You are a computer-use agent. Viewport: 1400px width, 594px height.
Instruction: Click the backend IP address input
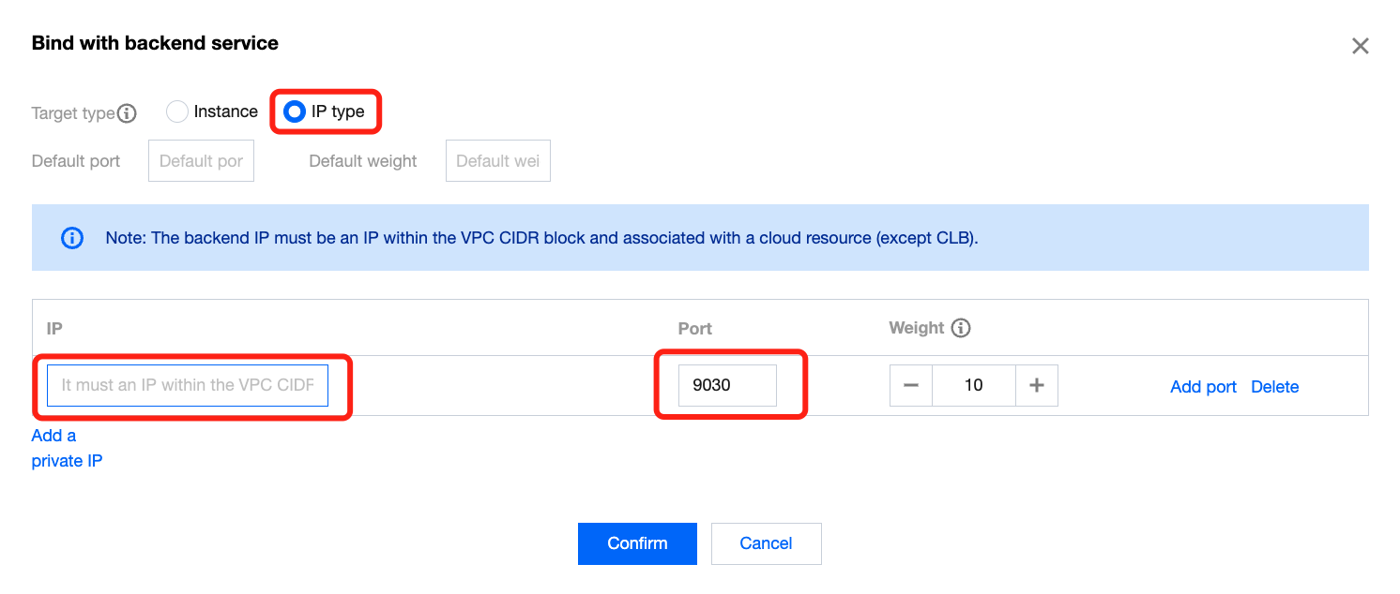(188, 385)
